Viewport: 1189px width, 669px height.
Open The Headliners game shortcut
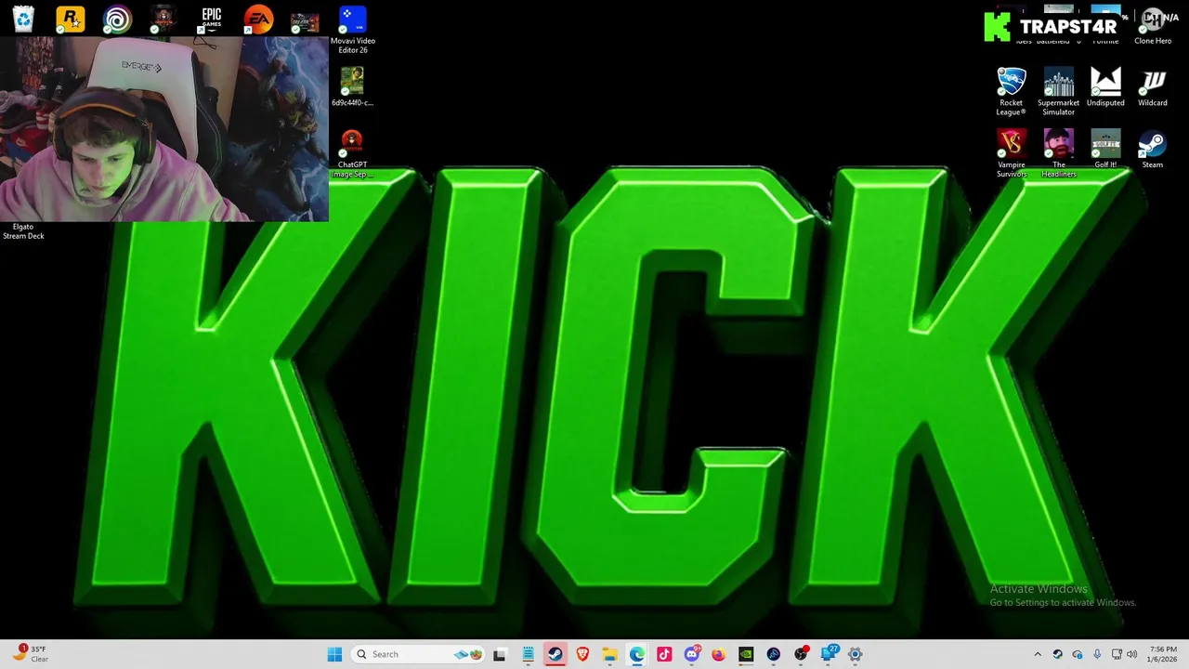click(x=1058, y=153)
